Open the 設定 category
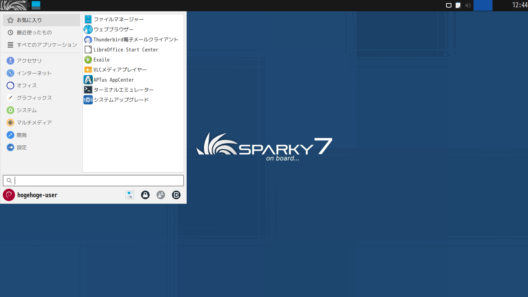The image size is (528, 297). 41,147
